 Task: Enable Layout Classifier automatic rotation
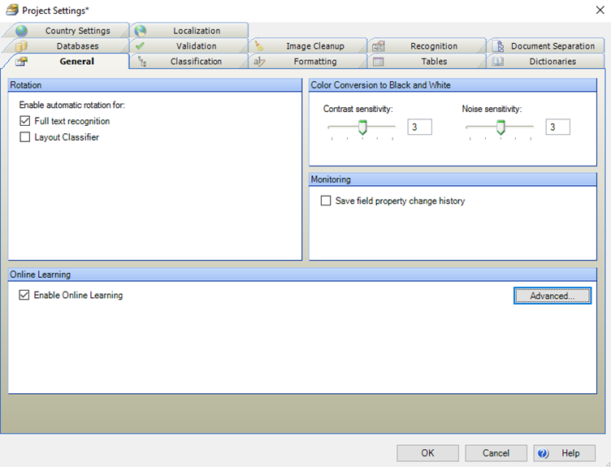click(x=24, y=137)
